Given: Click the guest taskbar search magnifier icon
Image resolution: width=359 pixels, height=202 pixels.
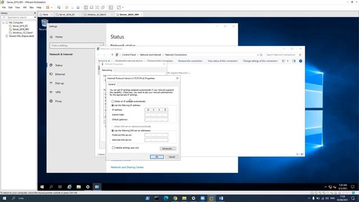Looking at the screenshot, I should tap(51, 187).
